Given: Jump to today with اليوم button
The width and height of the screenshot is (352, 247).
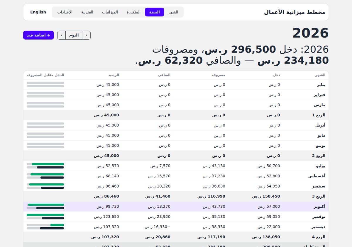Looking at the screenshot, I should tap(74, 35).
